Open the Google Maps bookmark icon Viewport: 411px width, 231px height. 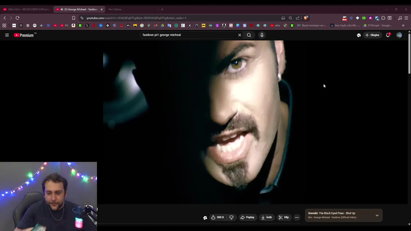[149, 25]
